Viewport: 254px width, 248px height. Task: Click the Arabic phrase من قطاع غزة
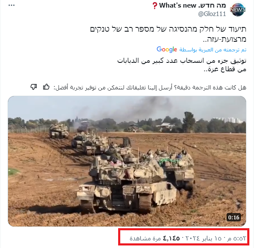click(225, 69)
